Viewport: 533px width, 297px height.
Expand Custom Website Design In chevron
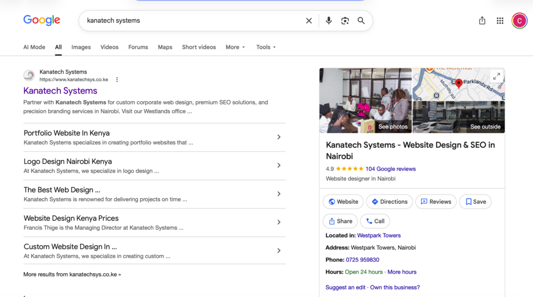pyautogui.click(x=279, y=251)
